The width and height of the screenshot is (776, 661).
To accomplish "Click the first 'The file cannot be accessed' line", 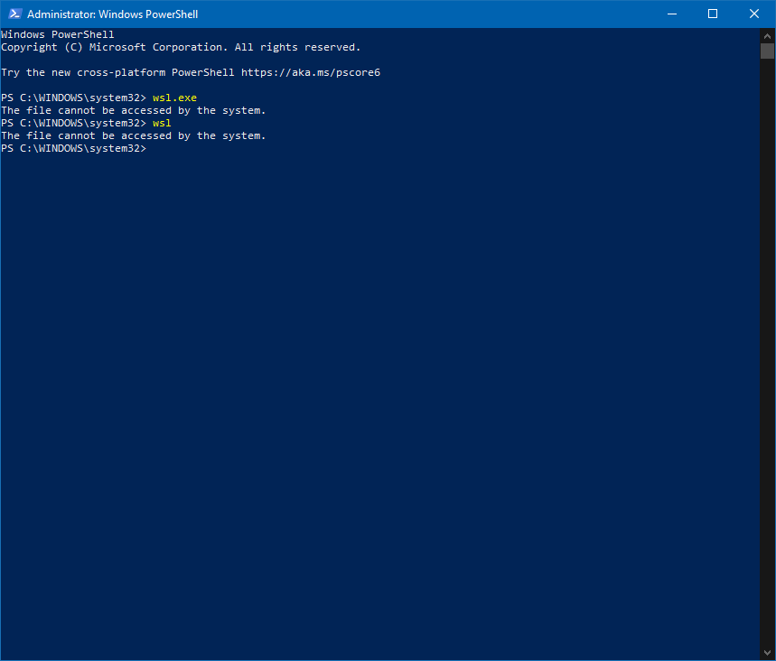I will point(133,111).
